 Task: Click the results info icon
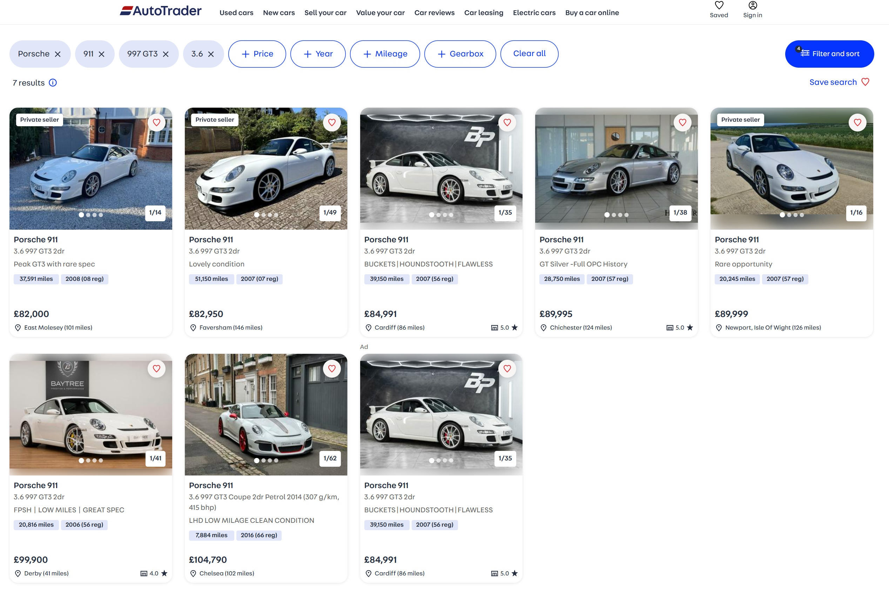(53, 83)
